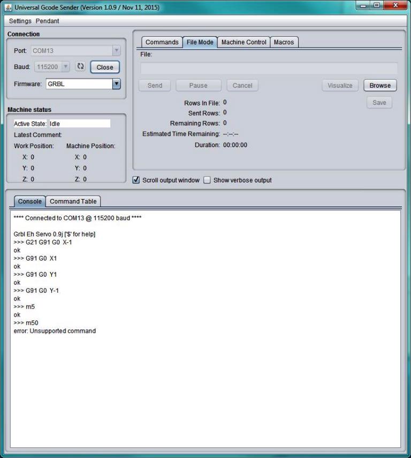The width and height of the screenshot is (411, 458).
Task: Click the Browse button
Action: [x=380, y=85]
